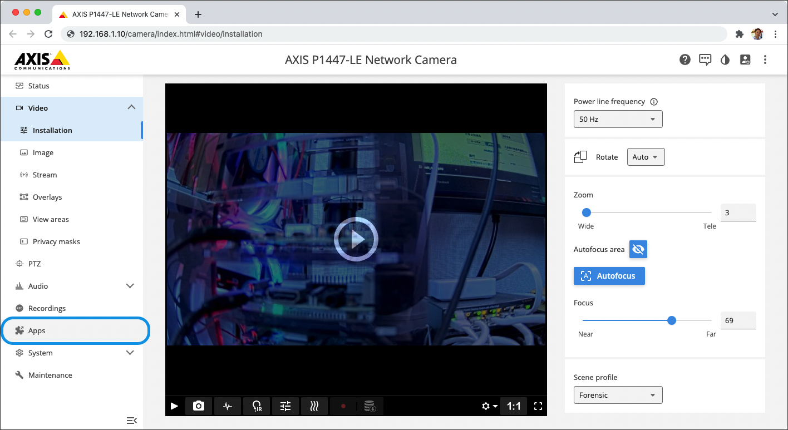788x430 pixels.
Task: Open the feedback speech bubble icon
Action: (705, 60)
